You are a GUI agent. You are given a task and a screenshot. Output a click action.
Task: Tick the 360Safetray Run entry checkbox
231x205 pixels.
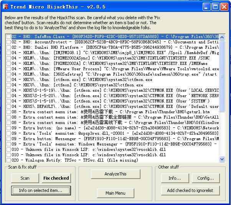click(9, 74)
